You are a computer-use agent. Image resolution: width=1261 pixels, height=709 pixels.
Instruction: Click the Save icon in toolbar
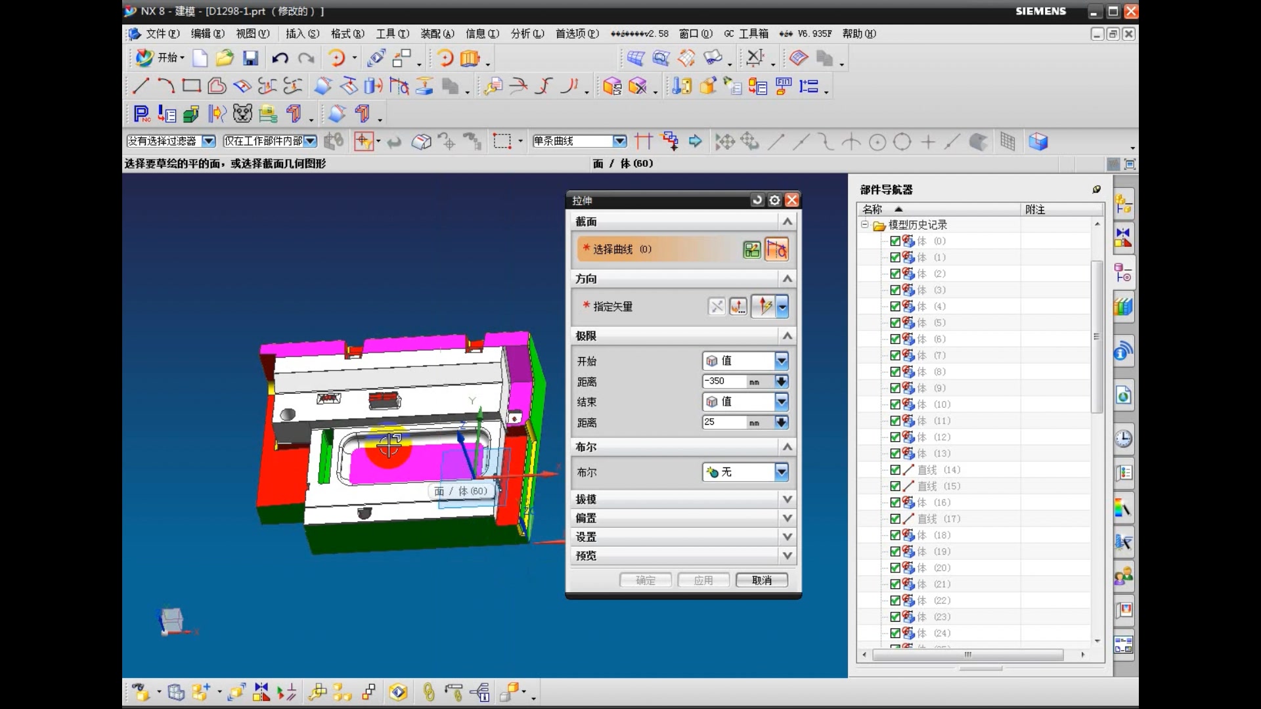250,58
